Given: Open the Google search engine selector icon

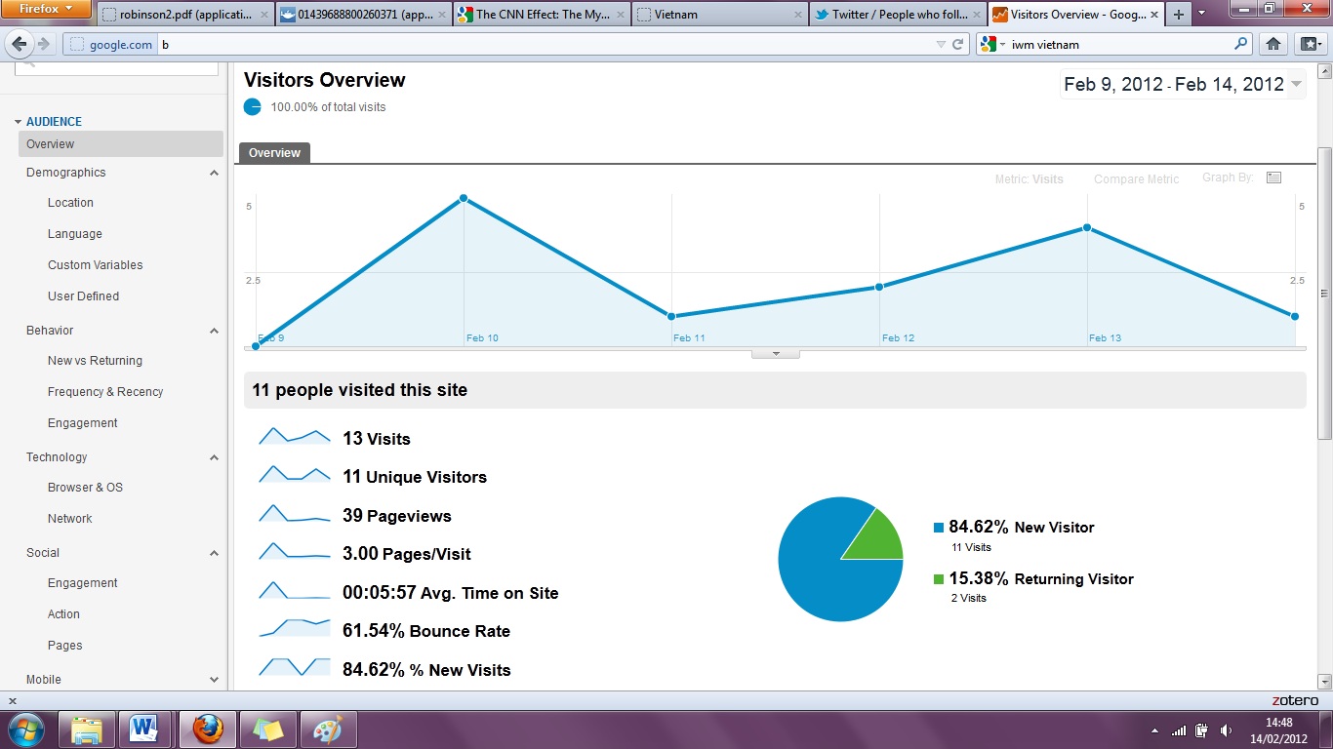Looking at the screenshot, I should pyautogui.click(x=992, y=44).
